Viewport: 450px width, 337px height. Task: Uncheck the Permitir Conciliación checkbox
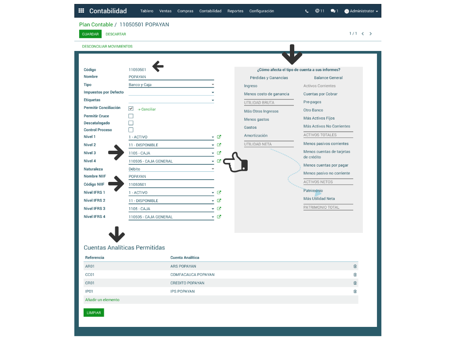(131, 109)
